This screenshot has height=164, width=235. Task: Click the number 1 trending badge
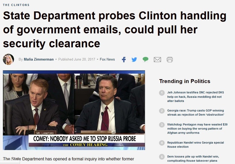point(162,93)
